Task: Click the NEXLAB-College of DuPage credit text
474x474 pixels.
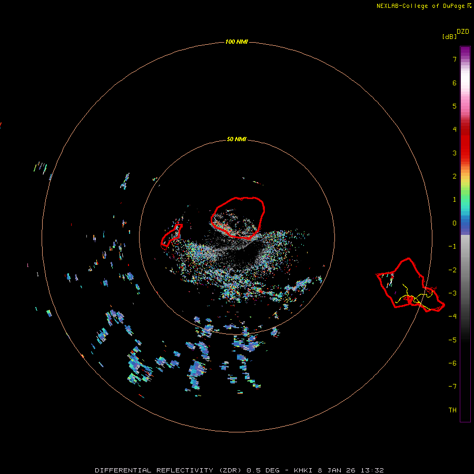Action: 421,6
